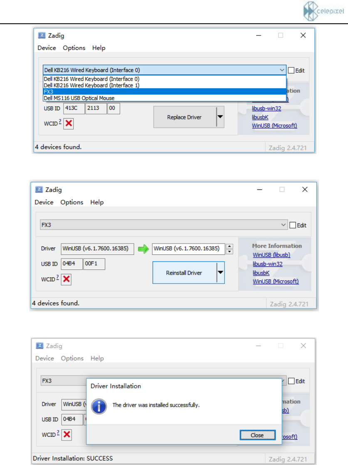Minimize the top Zadig window
The image size is (348, 465).
click(x=259, y=35)
